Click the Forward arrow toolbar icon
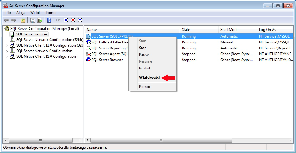296x153 pixels. [x=13, y=20]
